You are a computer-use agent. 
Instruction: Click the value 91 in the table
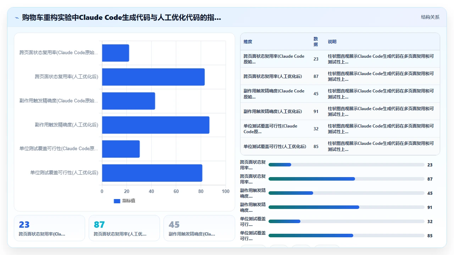(x=316, y=111)
